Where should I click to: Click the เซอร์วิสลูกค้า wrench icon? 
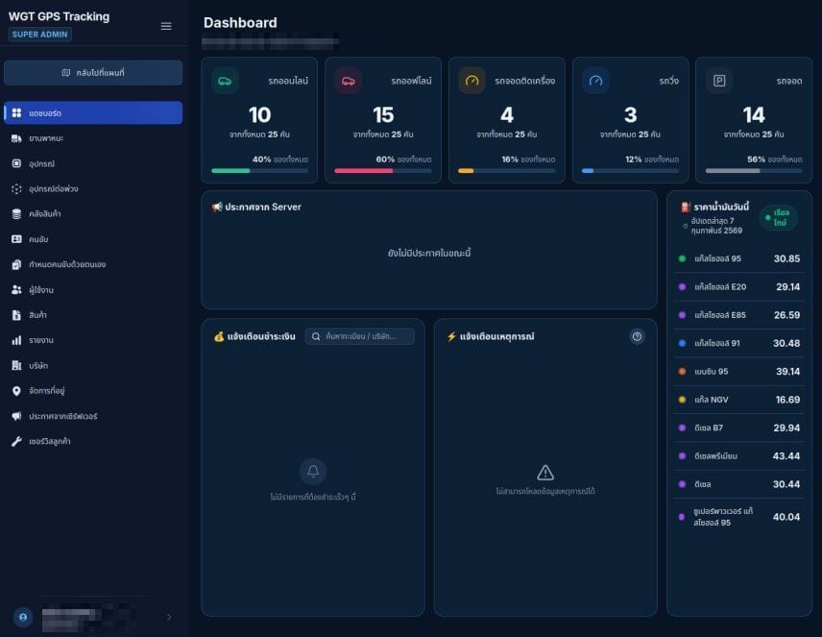click(x=16, y=441)
